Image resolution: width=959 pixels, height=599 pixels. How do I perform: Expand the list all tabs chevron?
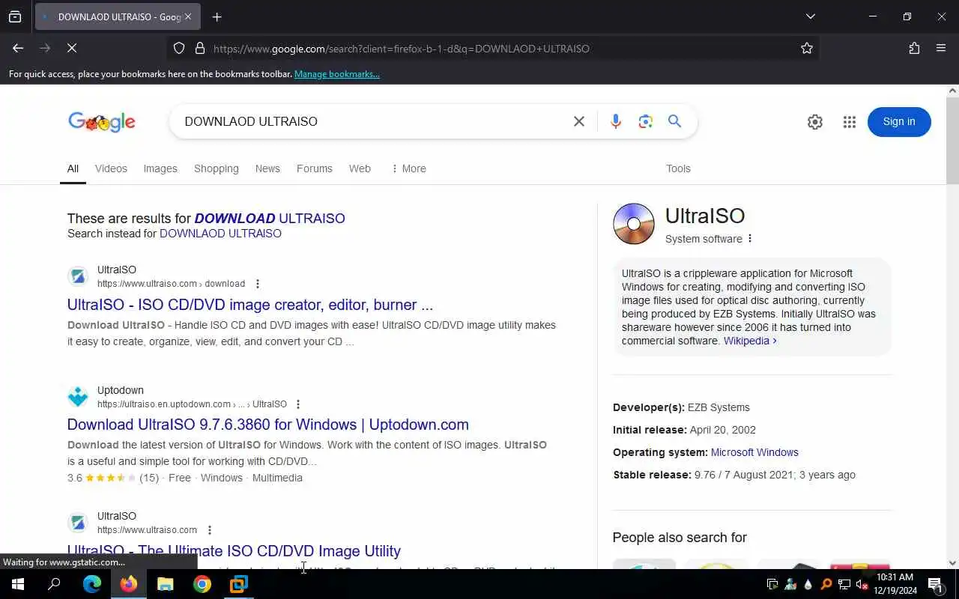pos(811,16)
